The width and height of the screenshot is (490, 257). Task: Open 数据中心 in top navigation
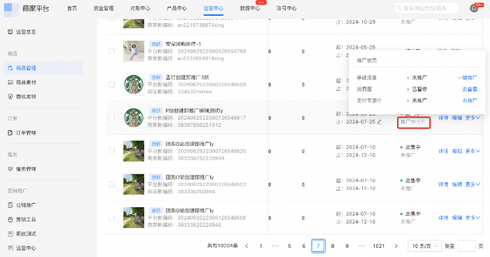tap(250, 9)
